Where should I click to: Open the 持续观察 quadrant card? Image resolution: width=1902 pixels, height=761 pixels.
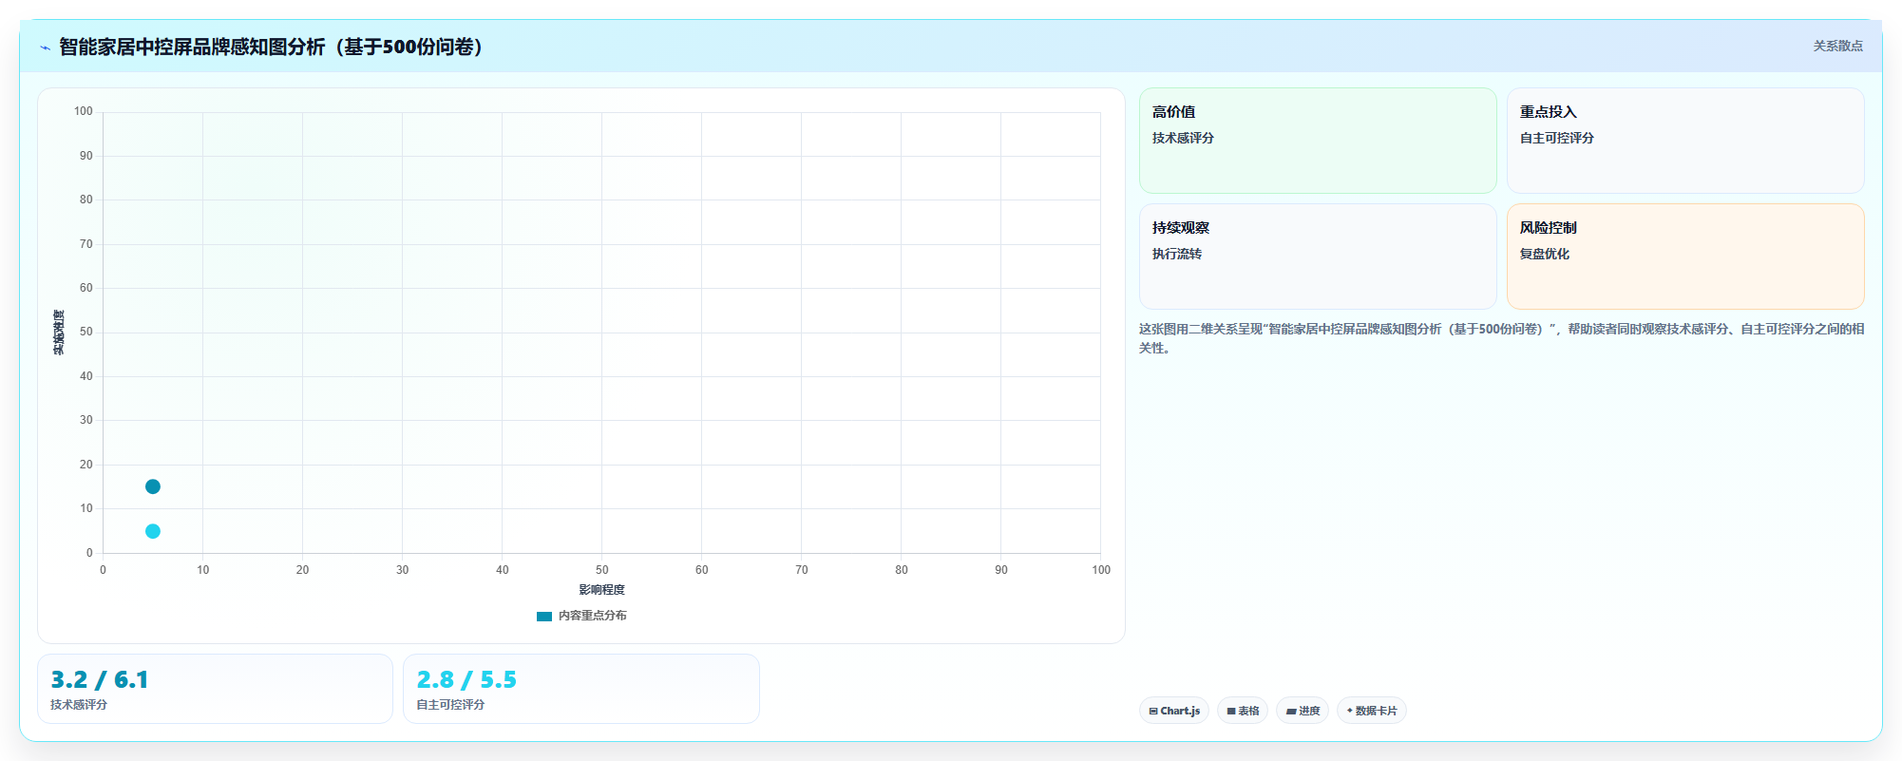coord(1318,257)
